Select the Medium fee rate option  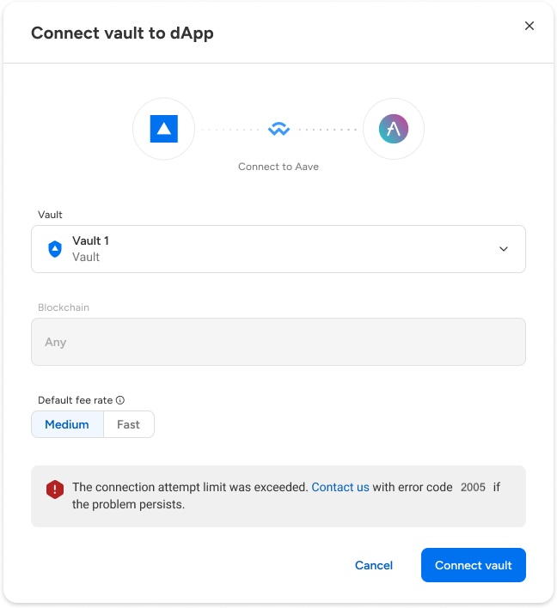point(67,424)
